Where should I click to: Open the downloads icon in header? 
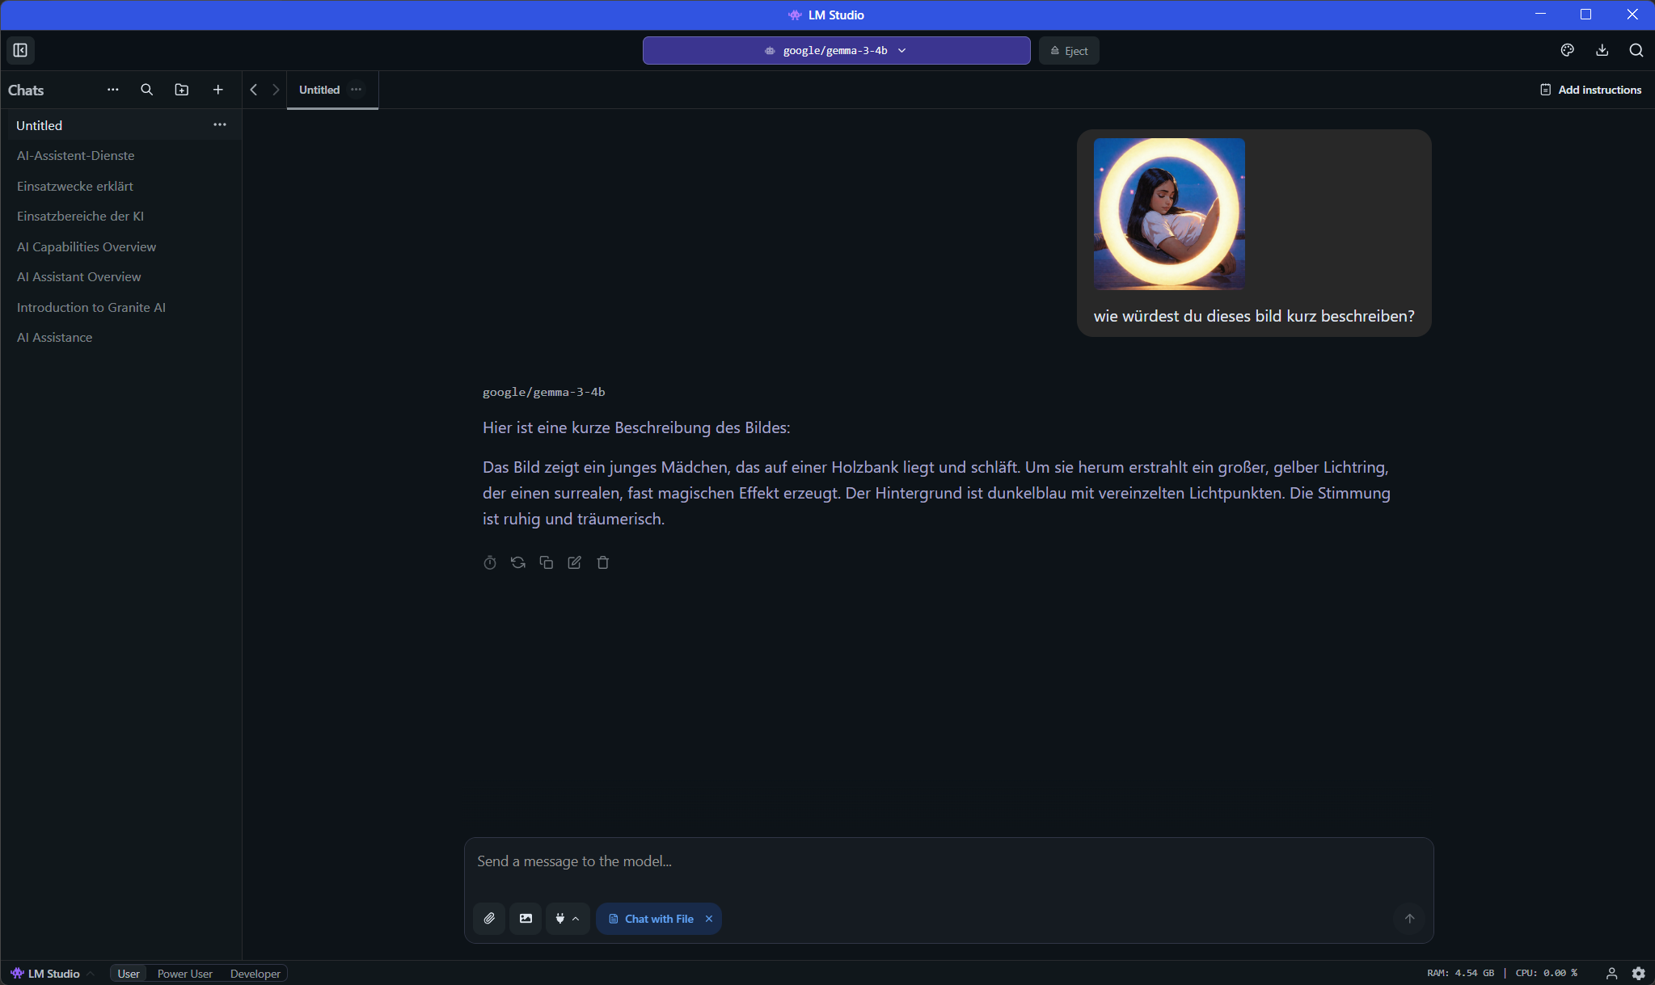point(1602,50)
